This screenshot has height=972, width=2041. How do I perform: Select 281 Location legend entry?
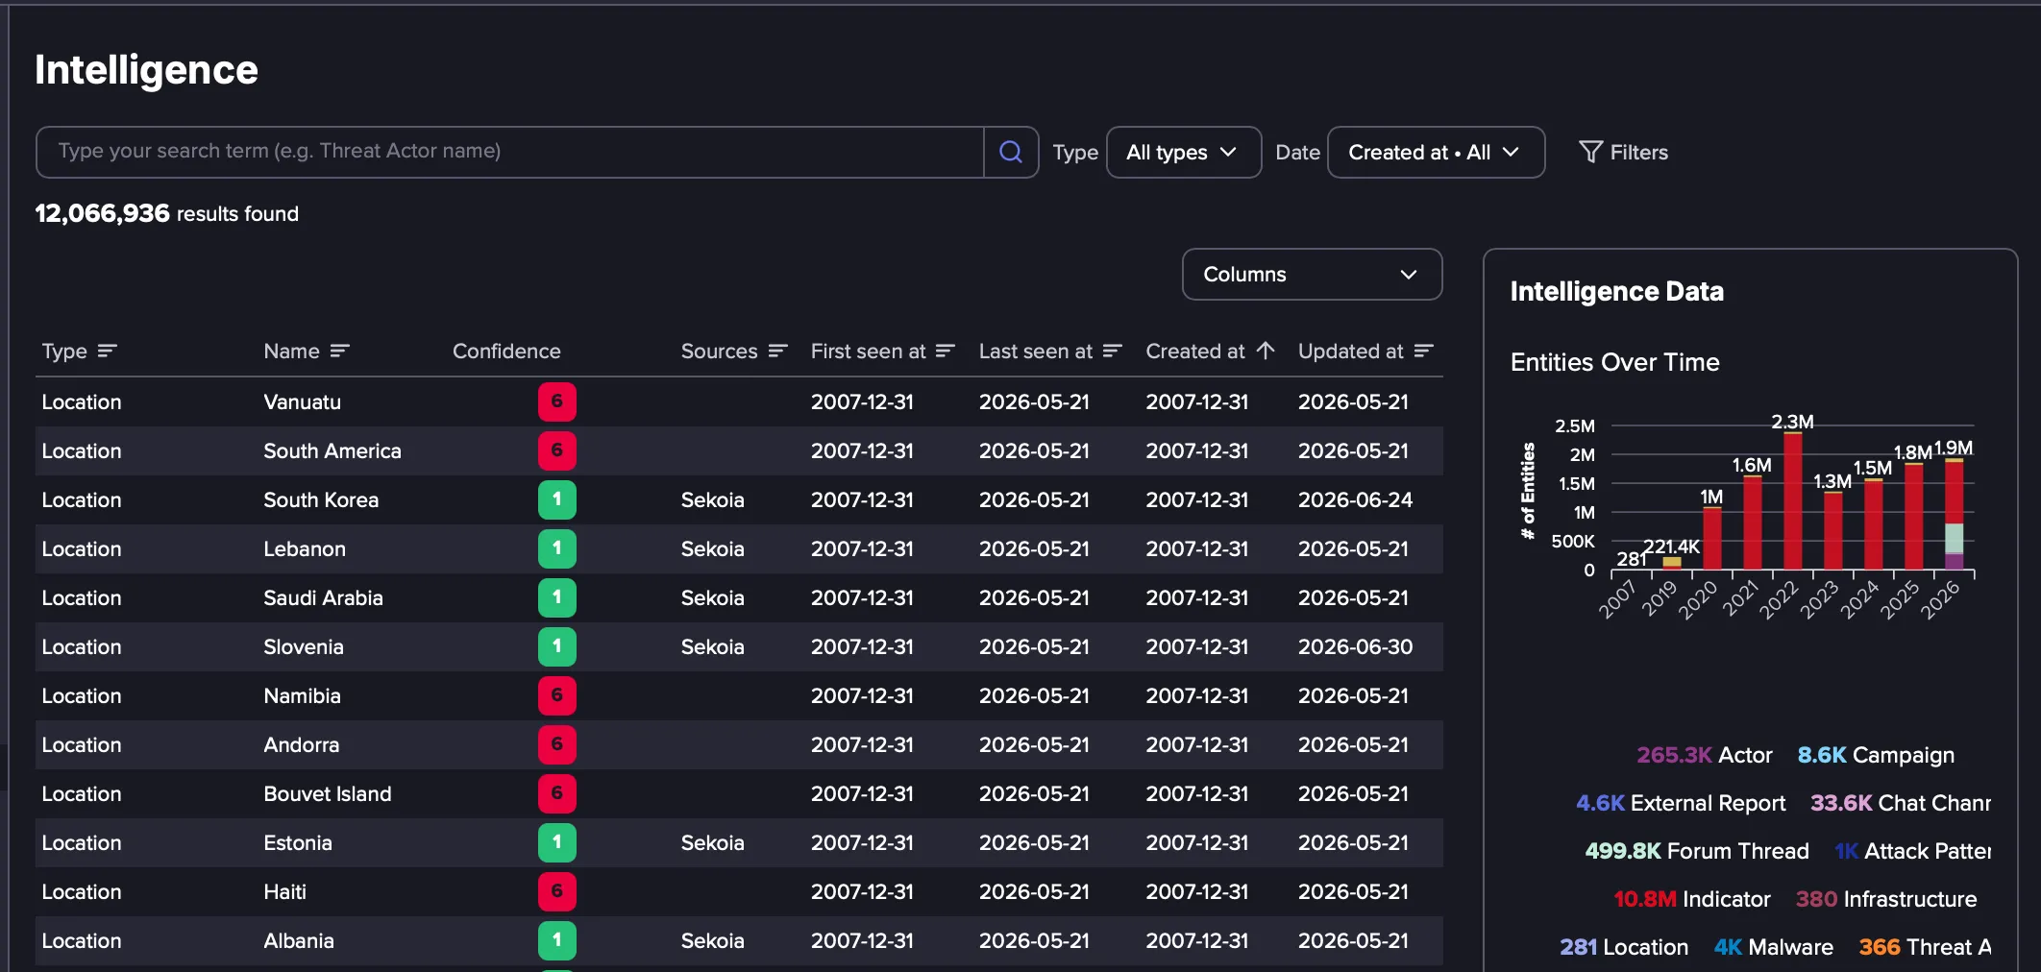point(1624,947)
